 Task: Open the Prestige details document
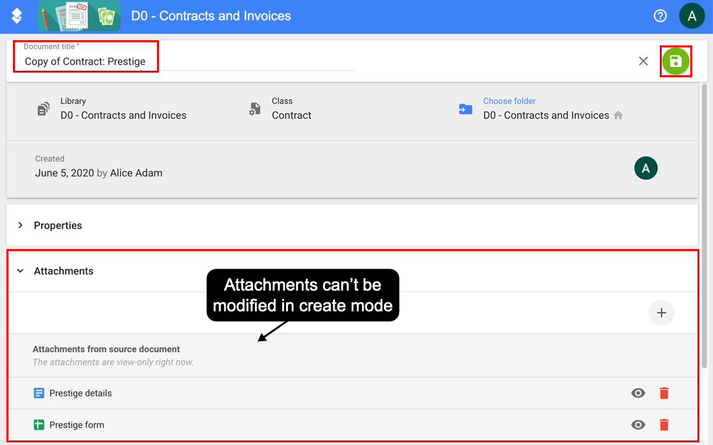pos(80,393)
